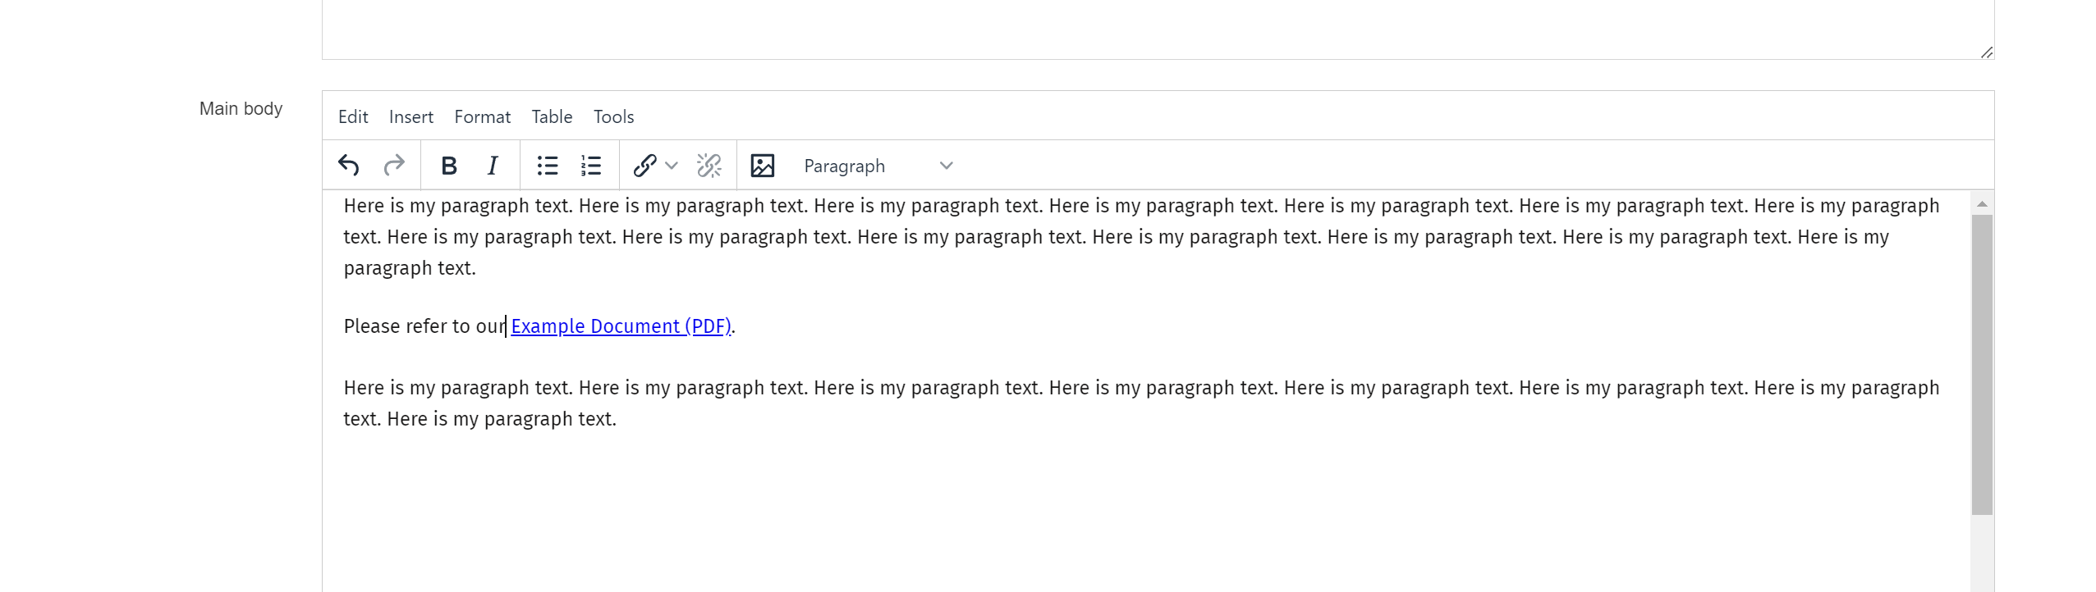Click the insert link icon
Image resolution: width=2096 pixels, height=592 pixels.
(644, 166)
